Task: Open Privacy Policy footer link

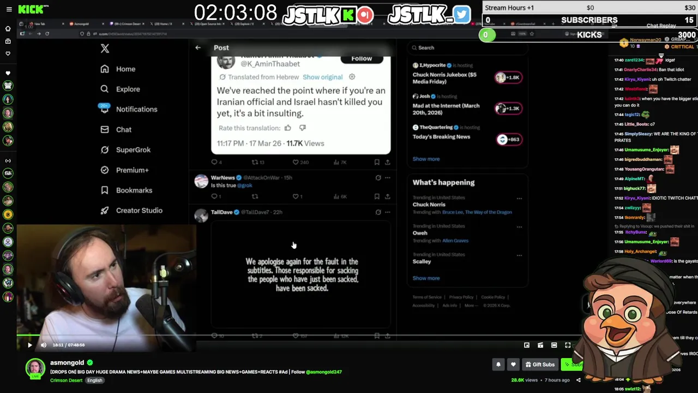Action: point(461,297)
